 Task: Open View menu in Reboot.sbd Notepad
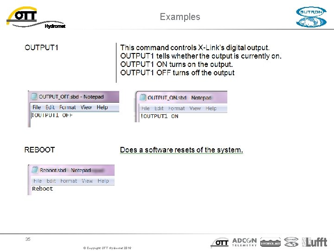[x=87, y=181]
